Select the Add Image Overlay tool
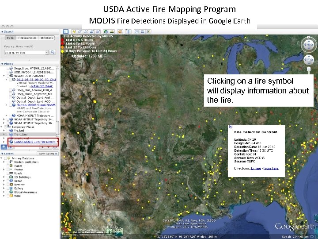Screen dimensions: 318x239 click(92, 31)
